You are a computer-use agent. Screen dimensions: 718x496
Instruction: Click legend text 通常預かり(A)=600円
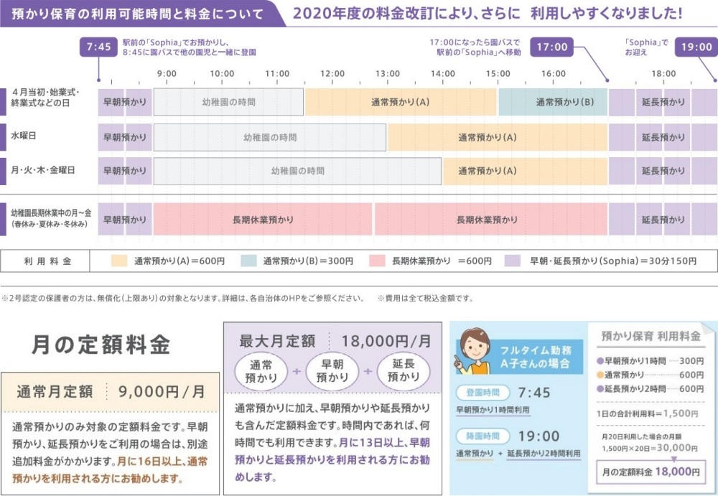179,261
